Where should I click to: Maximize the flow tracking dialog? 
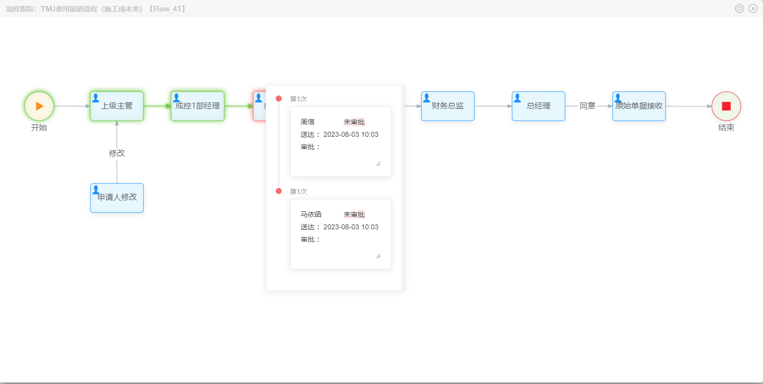pyautogui.click(x=740, y=8)
